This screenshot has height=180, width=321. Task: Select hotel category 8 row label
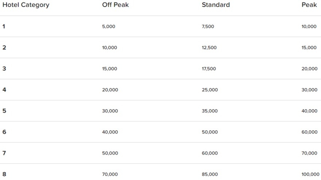[4, 174]
